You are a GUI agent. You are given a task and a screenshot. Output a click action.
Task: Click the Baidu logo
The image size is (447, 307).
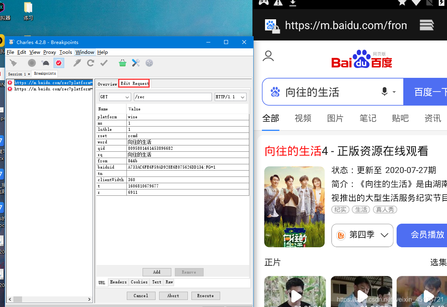pyautogui.click(x=362, y=59)
